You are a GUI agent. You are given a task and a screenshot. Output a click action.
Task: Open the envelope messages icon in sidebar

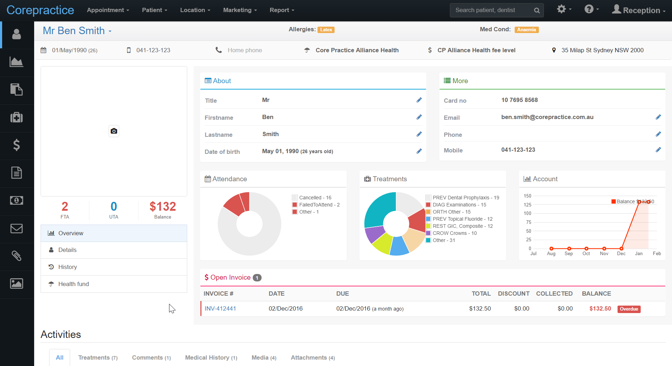coord(17,228)
